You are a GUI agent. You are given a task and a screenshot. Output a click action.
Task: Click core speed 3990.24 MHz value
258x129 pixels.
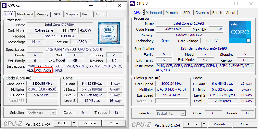(171, 84)
